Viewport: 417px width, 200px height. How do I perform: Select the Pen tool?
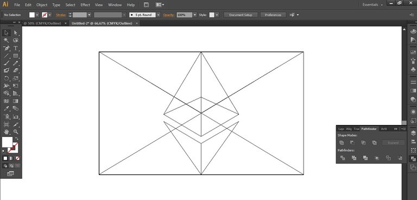point(7,48)
